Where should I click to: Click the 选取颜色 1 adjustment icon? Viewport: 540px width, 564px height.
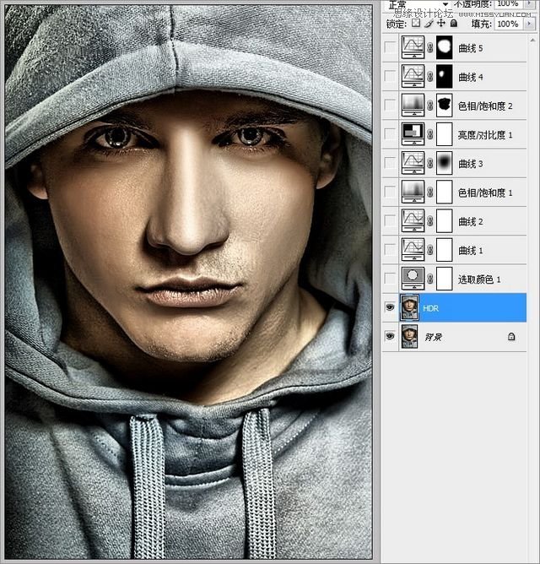[413, 279]
